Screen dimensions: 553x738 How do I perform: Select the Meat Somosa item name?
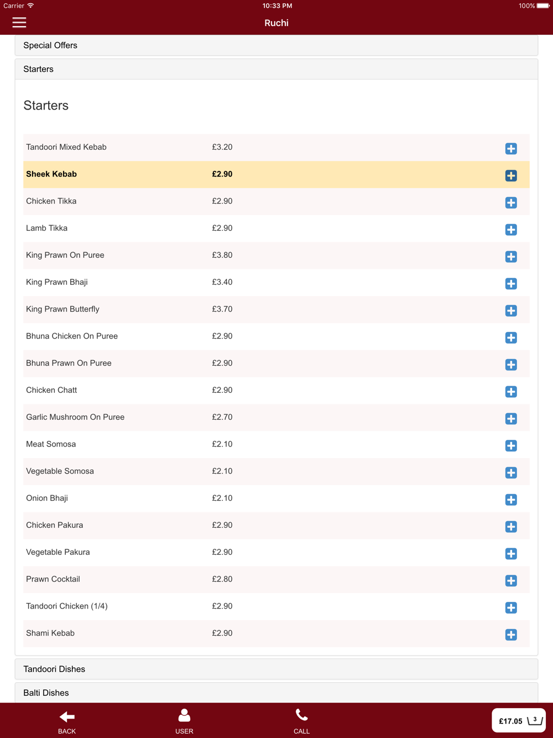pyautogui.click(x=51, y=444)
